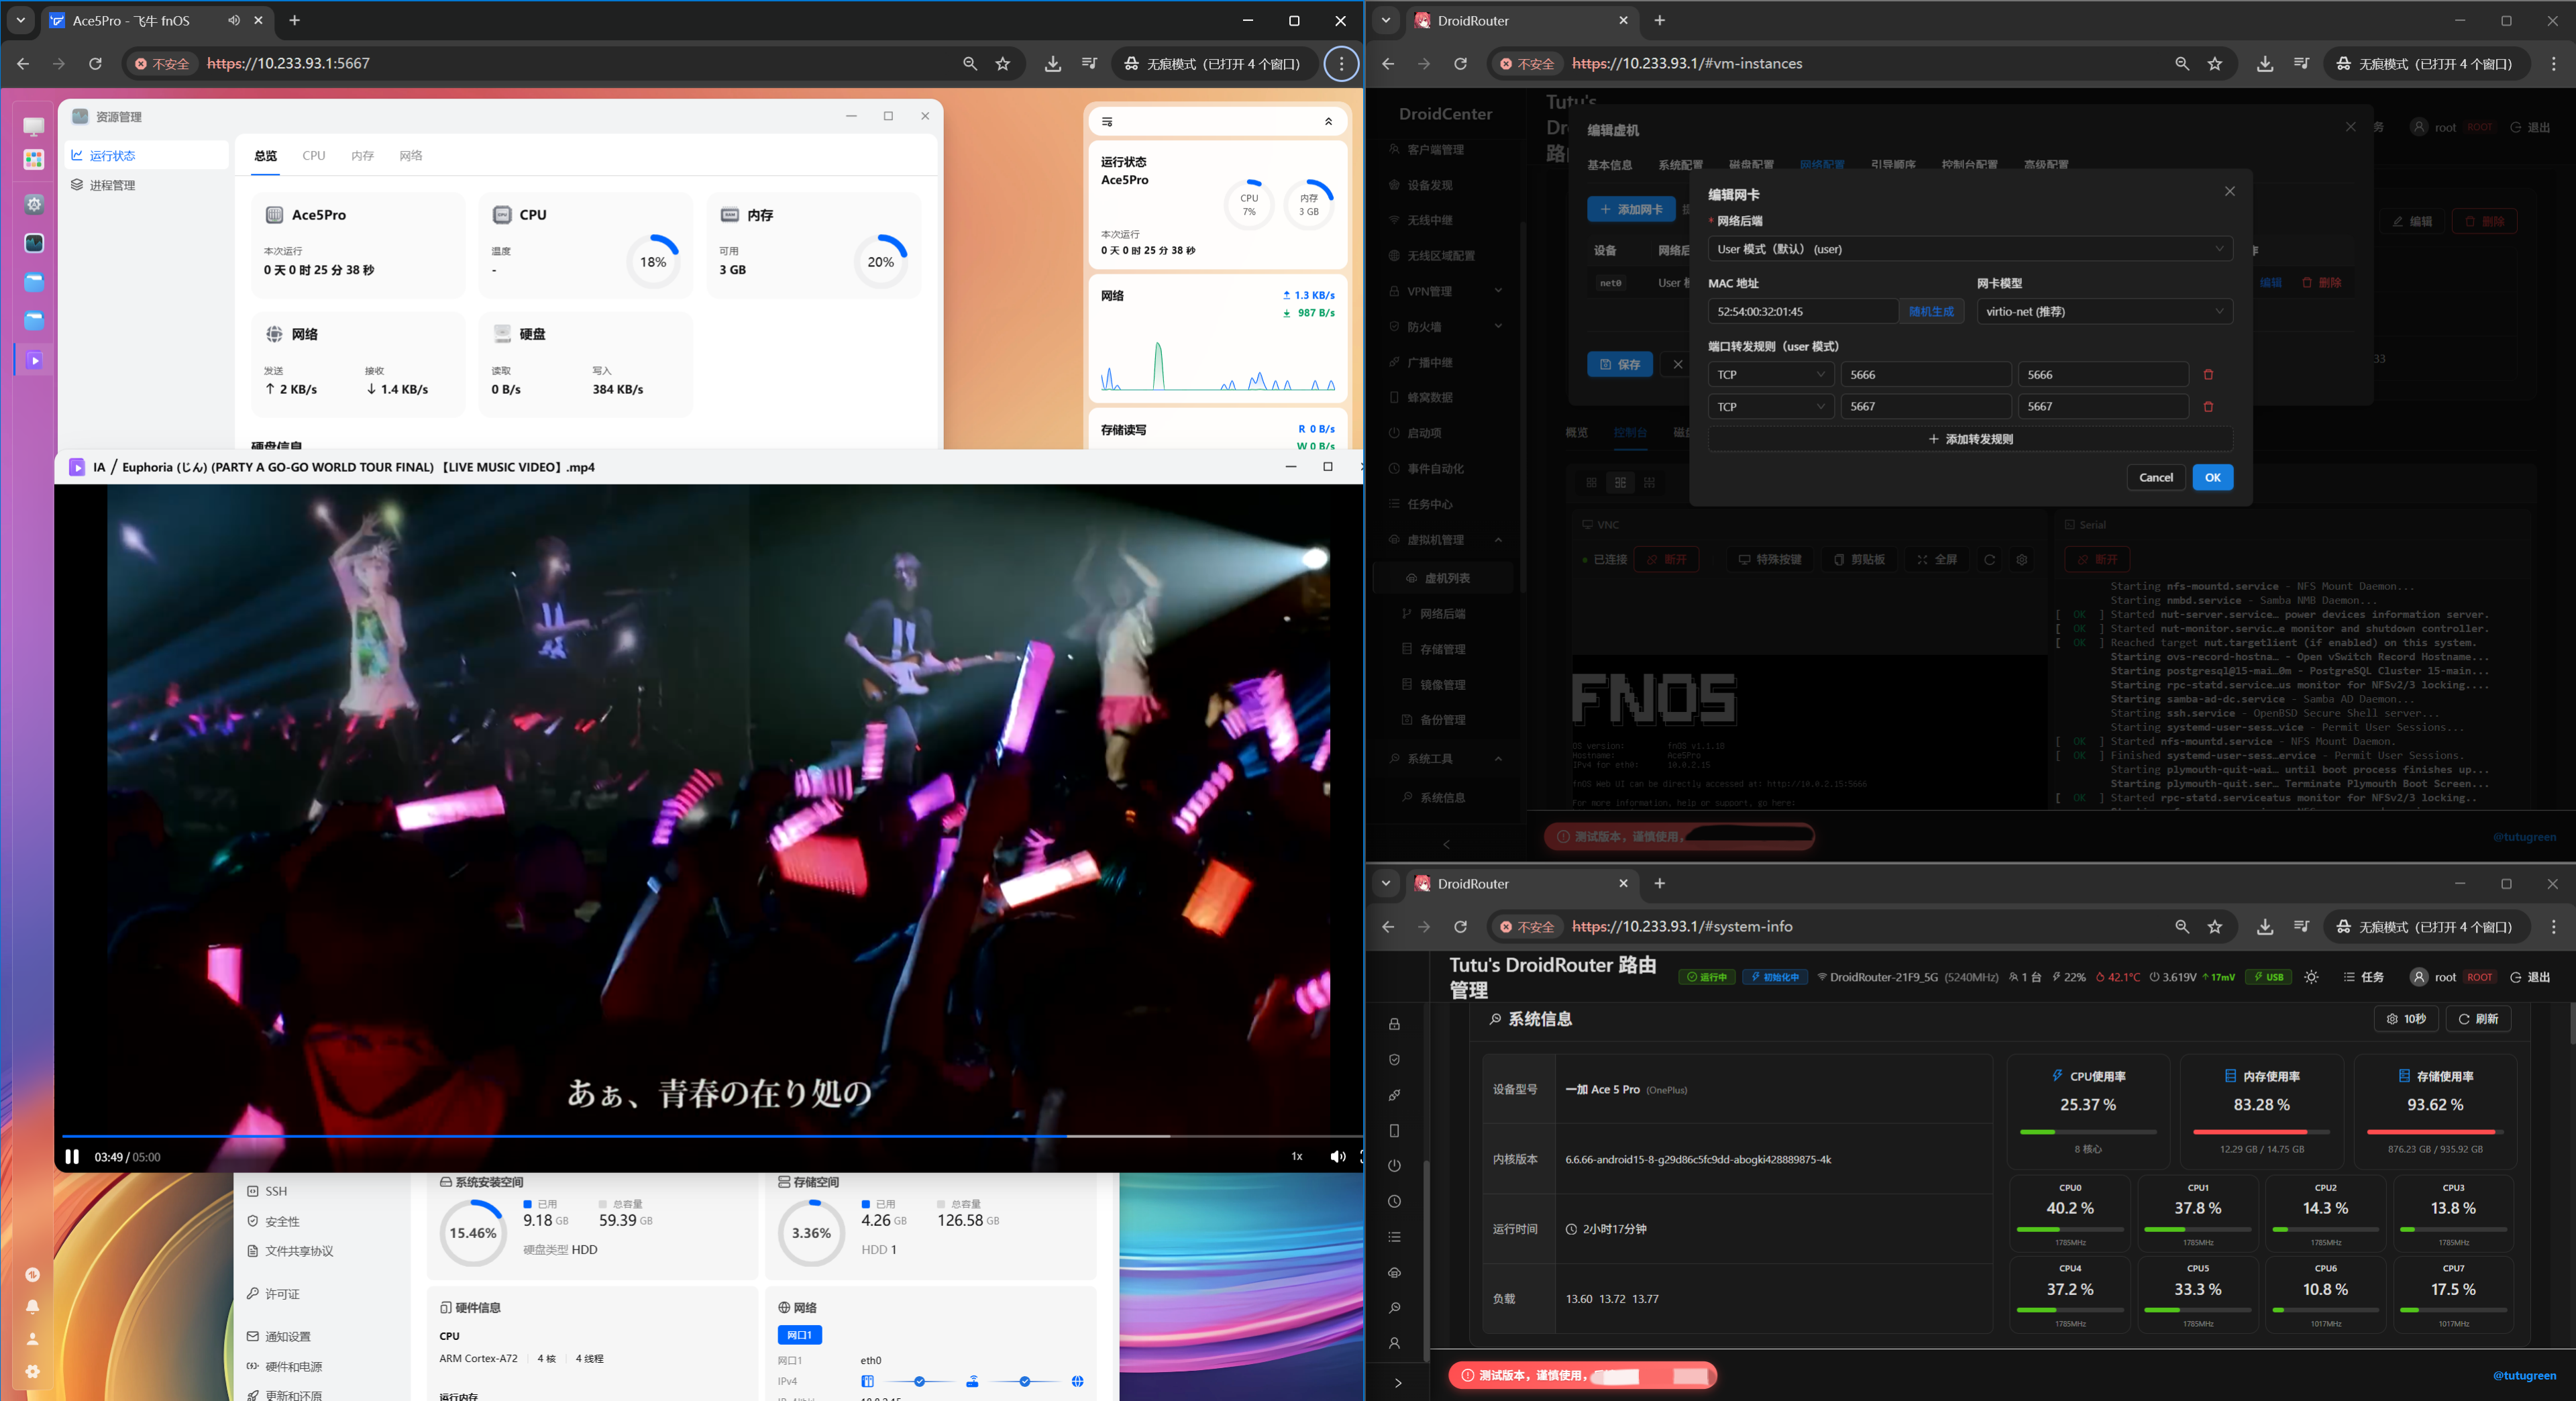Click 随机生成 to randomize MAC address
Image resolution: width=2576 pixels, height=1401 pixels.
coord(1930,312)
